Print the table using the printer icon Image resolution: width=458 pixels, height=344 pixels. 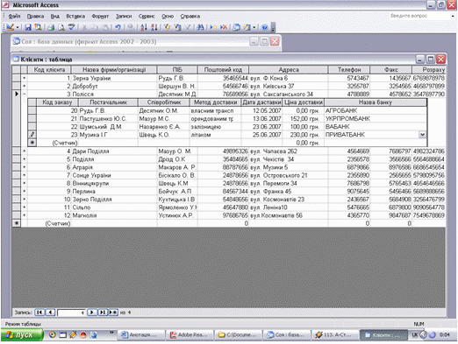[51, 27]
